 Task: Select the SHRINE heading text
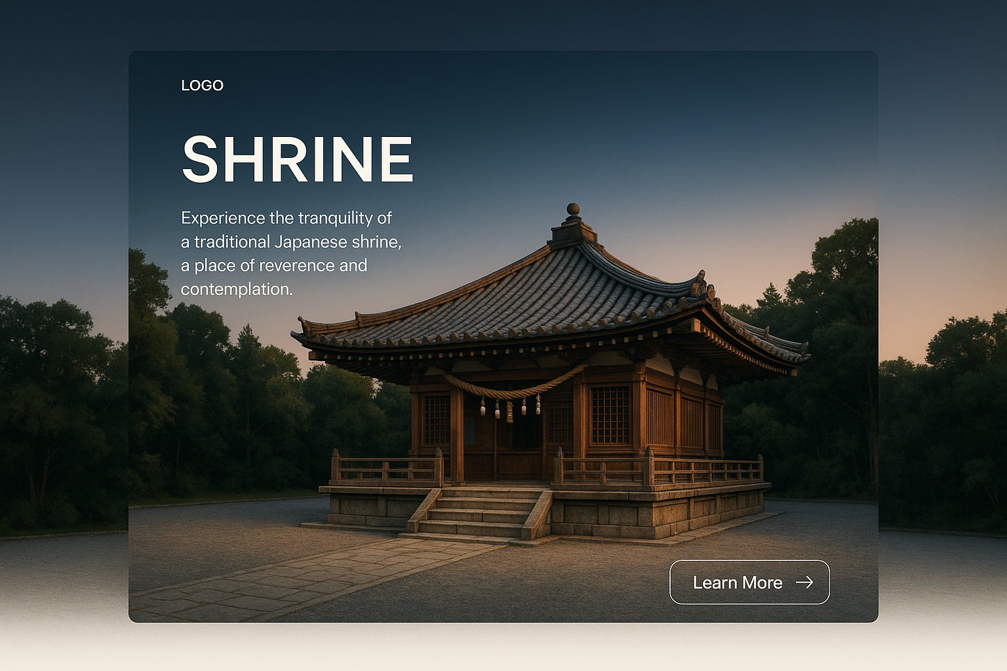(x=297, y=159)
